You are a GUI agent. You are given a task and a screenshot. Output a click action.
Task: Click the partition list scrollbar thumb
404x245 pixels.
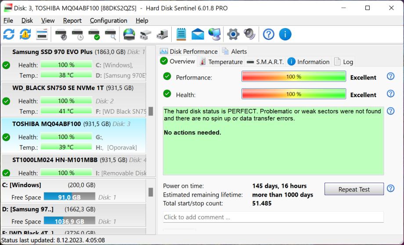[x=151, y=192]
